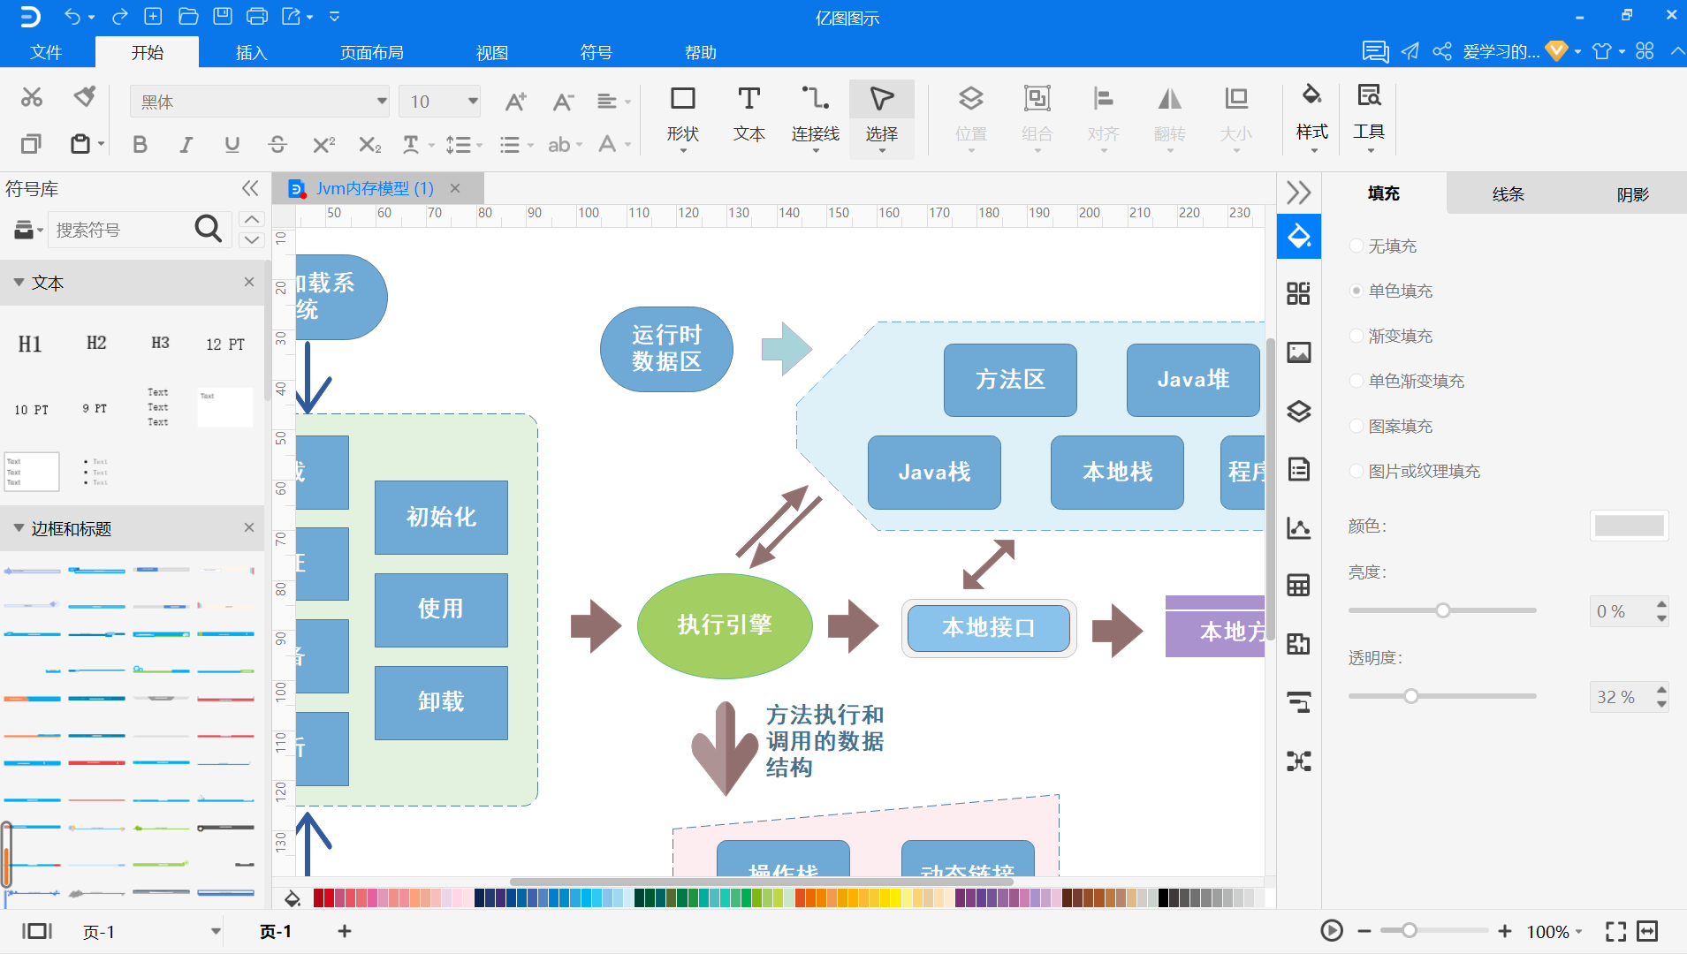Select Solid fill (单色填充) option
1687x954 pixels.
pyautogui.click(x=1392, y=291)
